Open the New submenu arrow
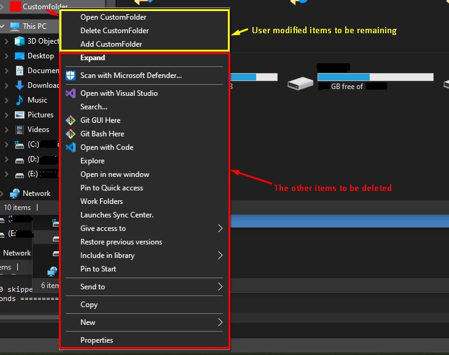 [x=220, y=322]
